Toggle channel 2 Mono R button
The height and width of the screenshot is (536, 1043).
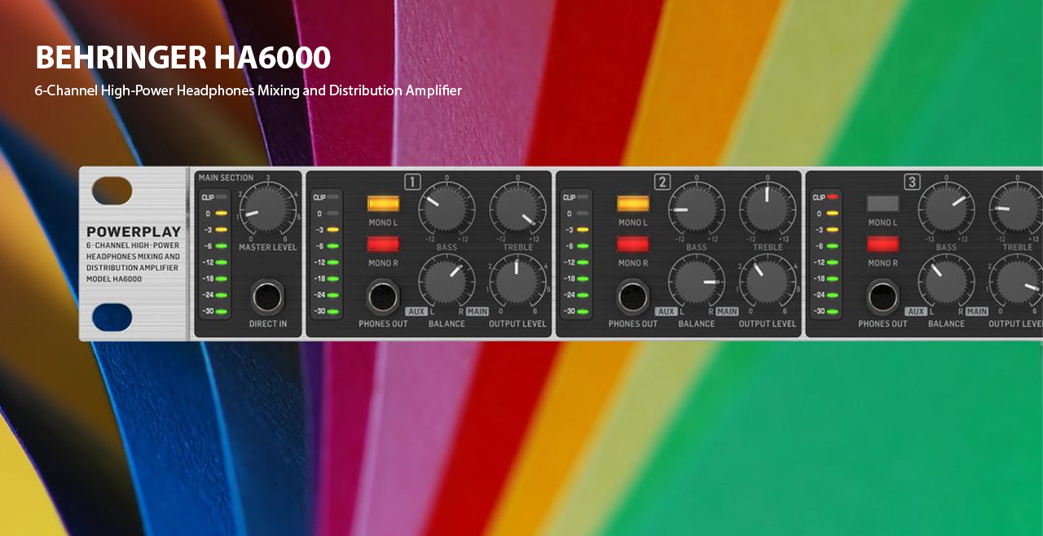pos(633,244)
